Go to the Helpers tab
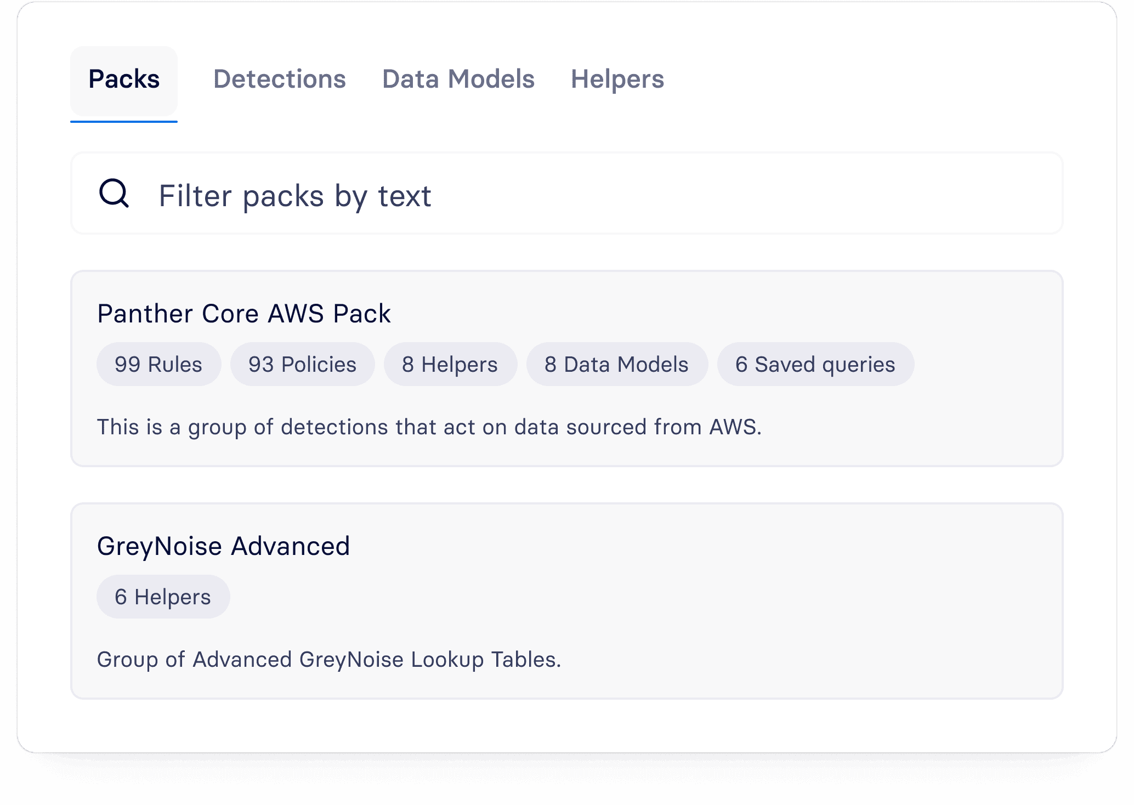 pos(617,80)
